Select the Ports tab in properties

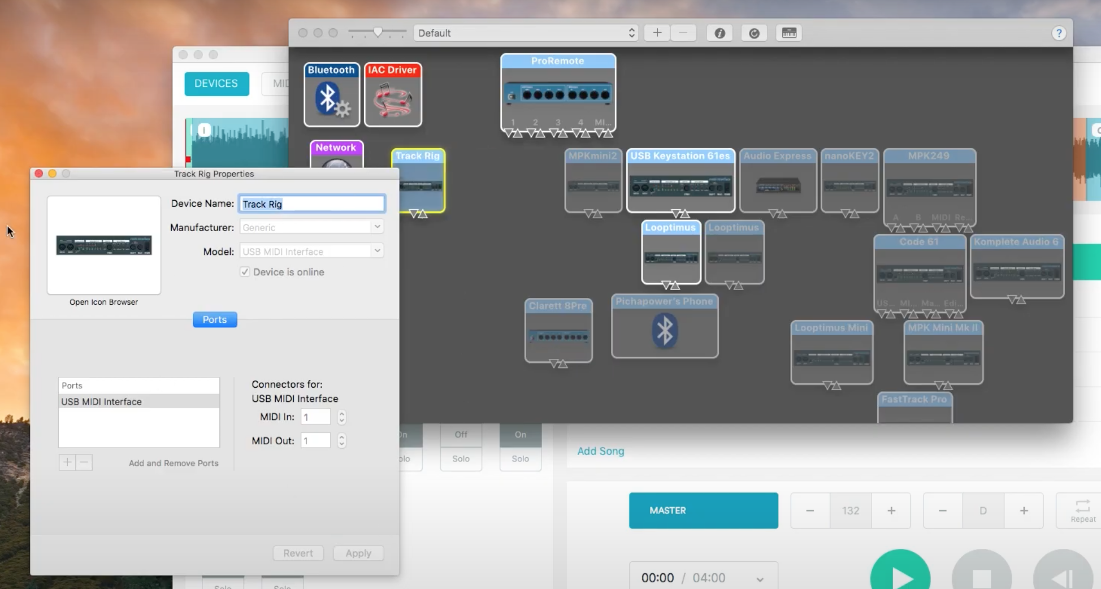(215, 319)
